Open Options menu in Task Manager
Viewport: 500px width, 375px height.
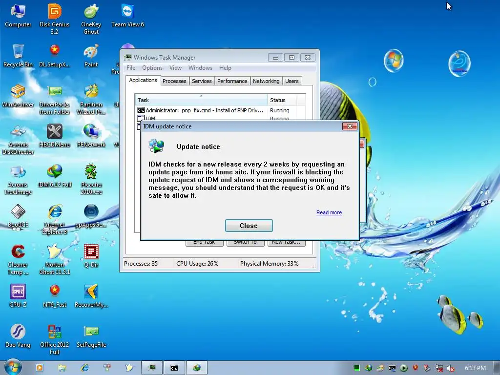[152, 68]
